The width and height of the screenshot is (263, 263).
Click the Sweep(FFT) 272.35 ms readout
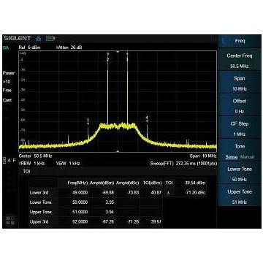coord(183,164)
